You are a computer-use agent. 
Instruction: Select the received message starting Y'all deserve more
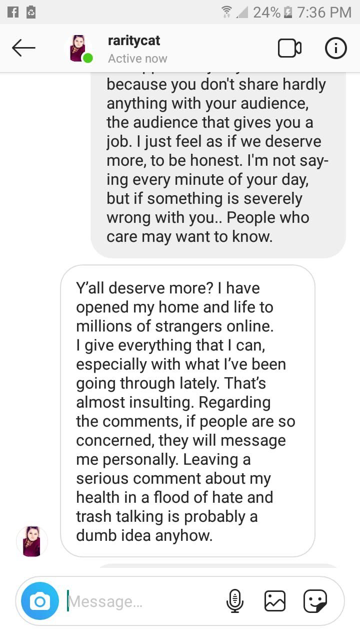click(x=187, y=411)
